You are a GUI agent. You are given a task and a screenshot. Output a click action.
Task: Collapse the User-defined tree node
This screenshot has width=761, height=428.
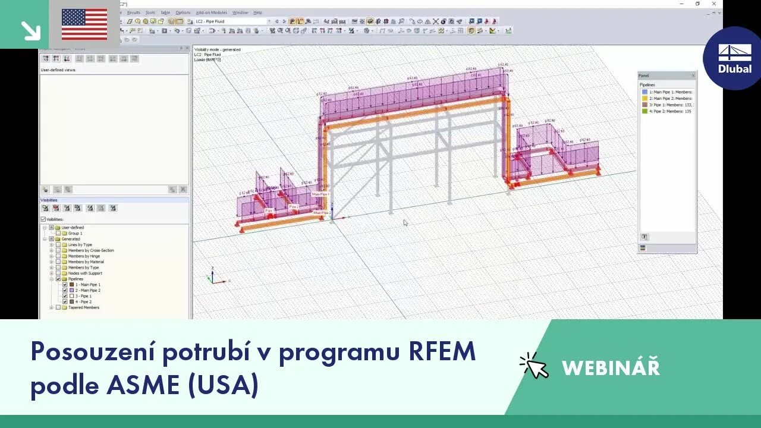pos(45,228)
